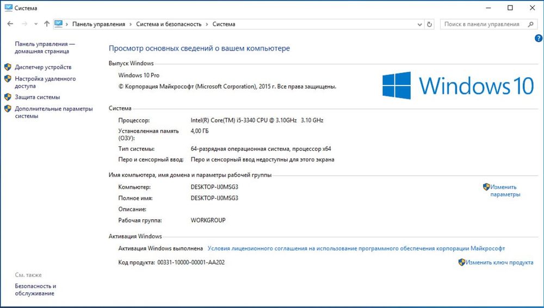The width and height of the screenshot is (544, 308).
Task: Open 'Диспетчер устройств' link
Action: 43,67
